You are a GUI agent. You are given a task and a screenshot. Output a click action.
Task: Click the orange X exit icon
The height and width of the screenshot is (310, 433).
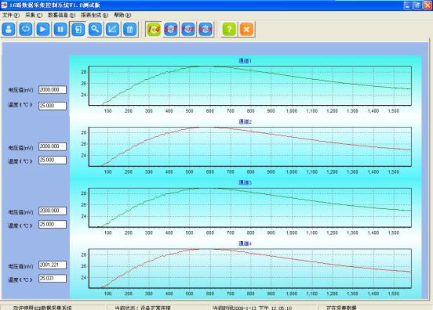[246, 29]
